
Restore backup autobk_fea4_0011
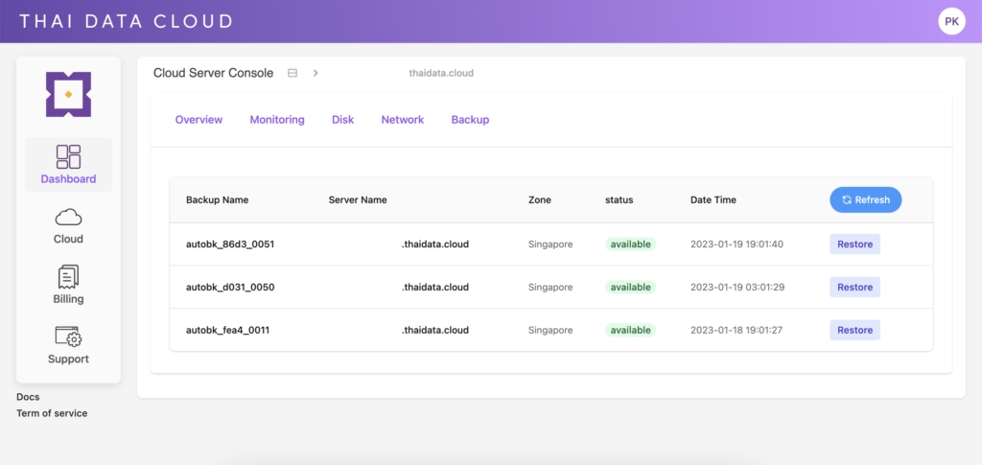coord(854,330)
